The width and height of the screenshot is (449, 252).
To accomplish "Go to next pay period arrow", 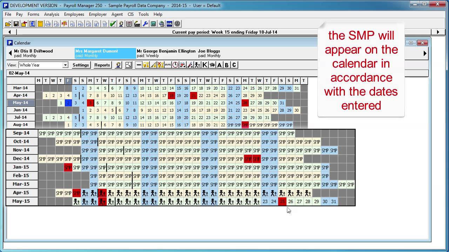I will coord(438,32).
